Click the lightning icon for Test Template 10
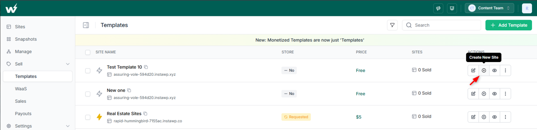Viewport: 537px width, 130px height. 99,70
